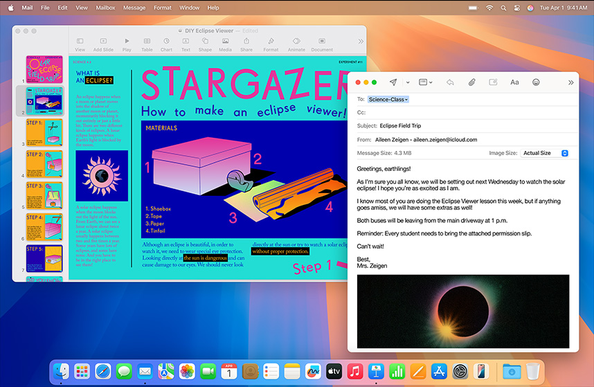Attach a file with the paperclip icon
This screenshot has height=387, width=594.
tap(471, 82)
